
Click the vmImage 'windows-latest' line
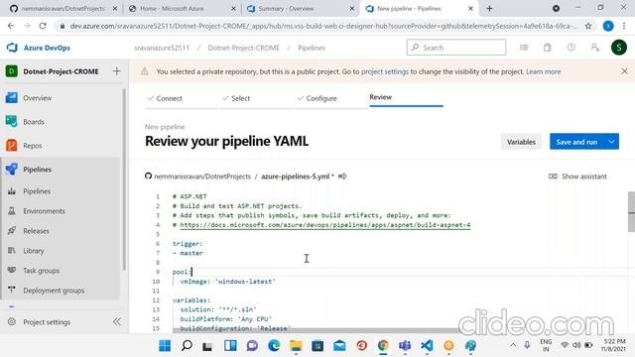227,282
